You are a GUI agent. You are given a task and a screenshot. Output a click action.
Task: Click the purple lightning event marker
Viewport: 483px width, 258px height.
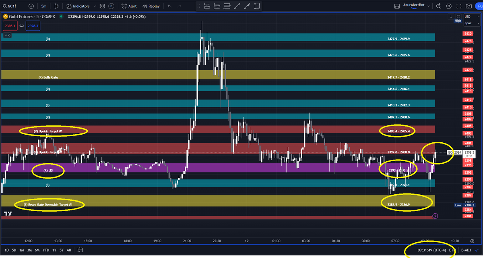(435, 216)
